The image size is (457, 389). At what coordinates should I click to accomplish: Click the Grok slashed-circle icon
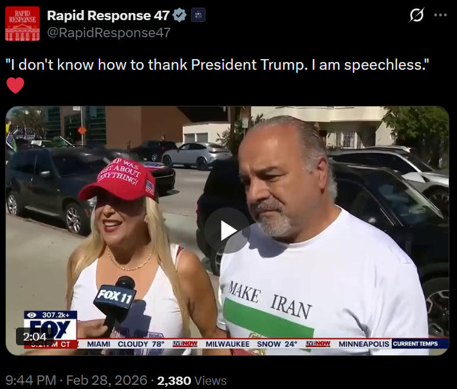pyautogui.click(x=416, y=15)
